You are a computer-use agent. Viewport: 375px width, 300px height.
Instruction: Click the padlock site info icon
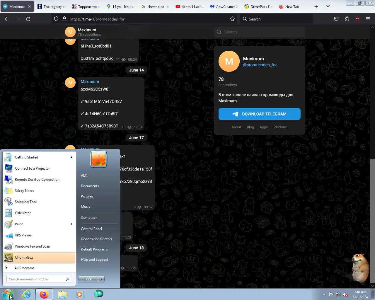(x=64, y=19)
